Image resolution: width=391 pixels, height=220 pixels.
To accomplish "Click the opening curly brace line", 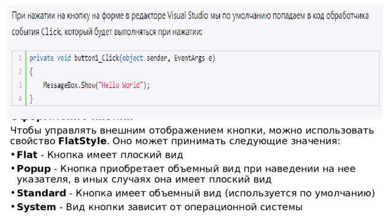I will point(31,72).
